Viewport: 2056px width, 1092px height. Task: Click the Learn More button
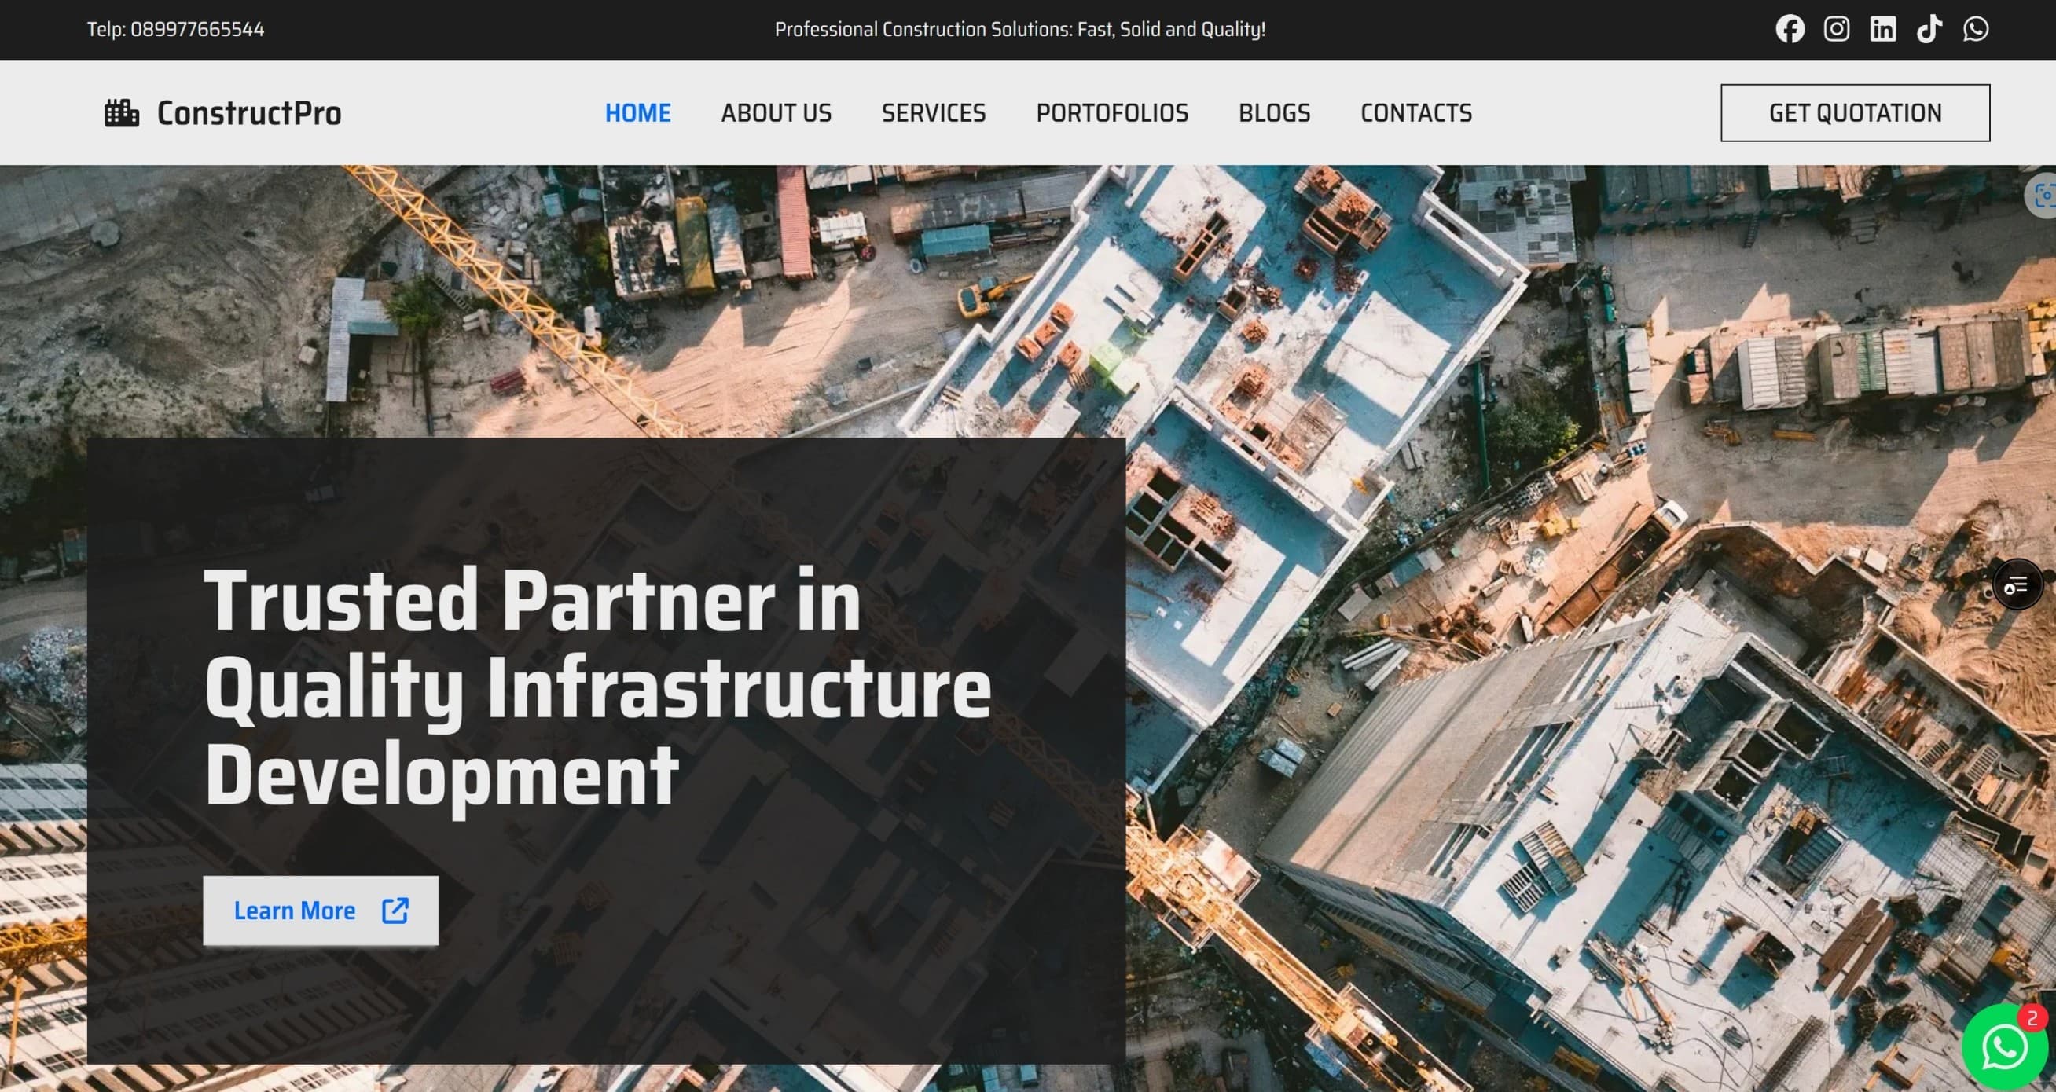321,911
